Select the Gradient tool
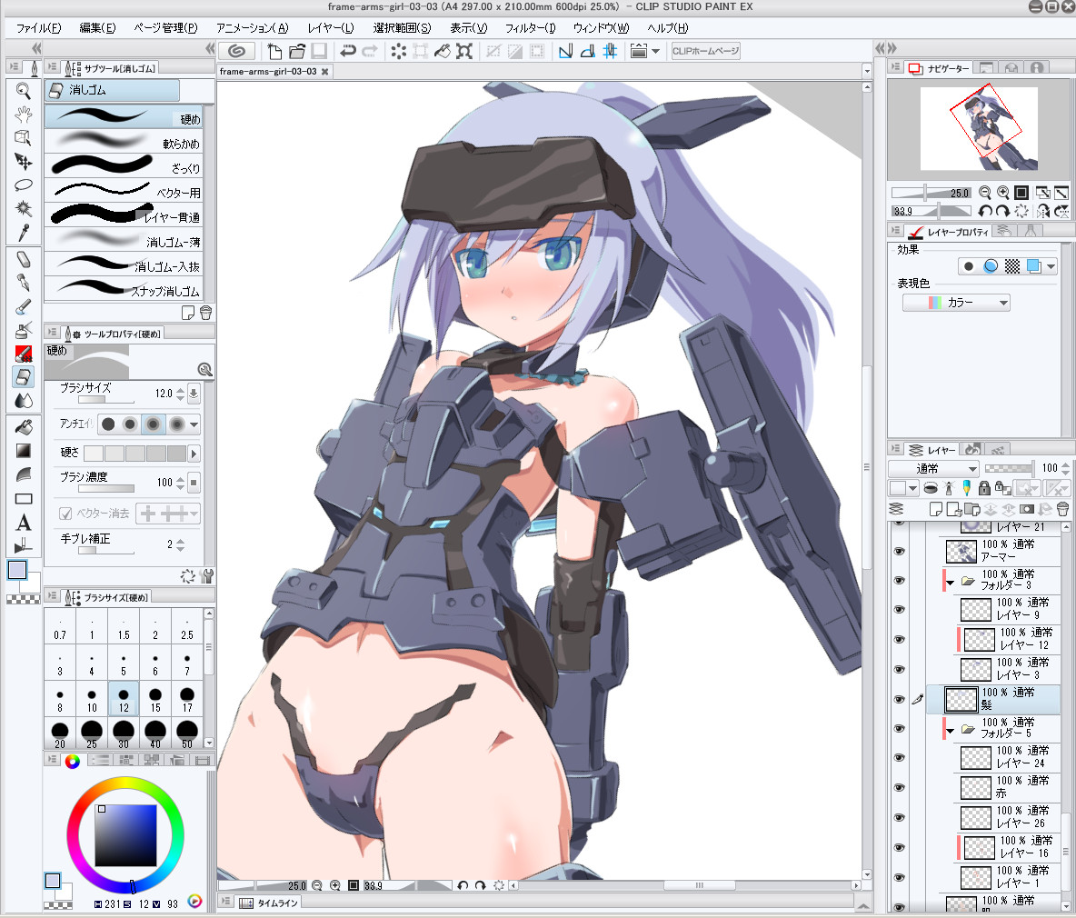This screenshot has width=1076, height=918. [x=23, y=451]
